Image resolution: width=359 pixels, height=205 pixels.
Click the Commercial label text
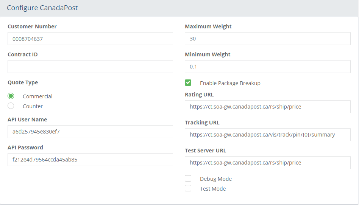coord(37,96)
